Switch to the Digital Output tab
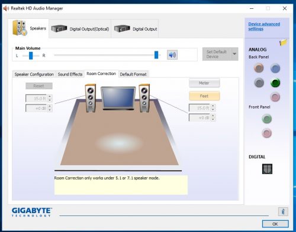 pyautogui.click(x=135, y=29)
